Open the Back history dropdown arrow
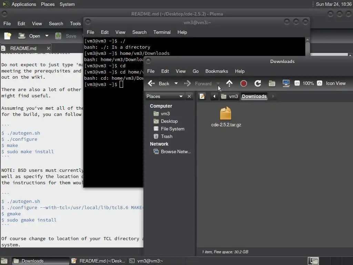 [176, 84]
